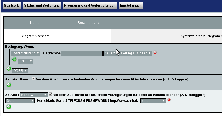Click green plus beside the UND dropdown

point(14,59)
